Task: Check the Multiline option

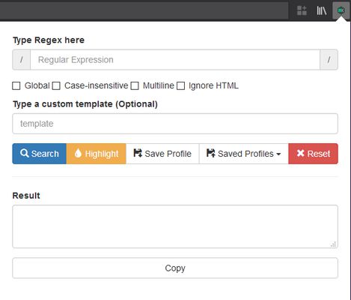Action: click(135, 85)
